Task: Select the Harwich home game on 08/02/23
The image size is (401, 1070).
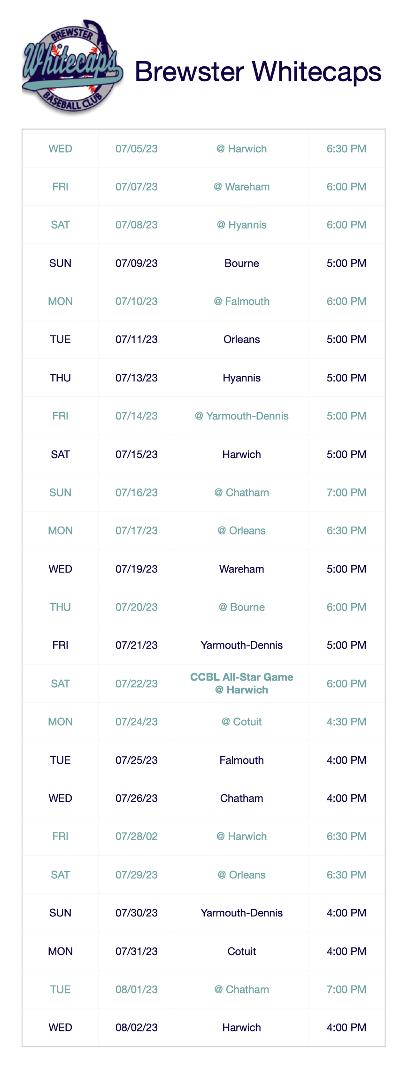Action: (x=241, y=1028)
